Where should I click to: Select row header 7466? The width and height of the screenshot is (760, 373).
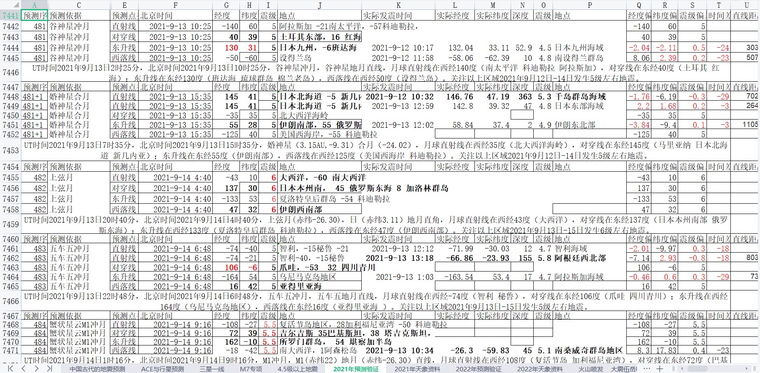click(x=10, y=301)
